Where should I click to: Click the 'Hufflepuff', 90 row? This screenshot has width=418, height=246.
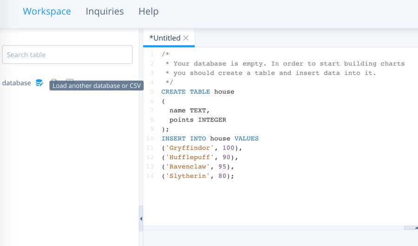tap(200, 157)
